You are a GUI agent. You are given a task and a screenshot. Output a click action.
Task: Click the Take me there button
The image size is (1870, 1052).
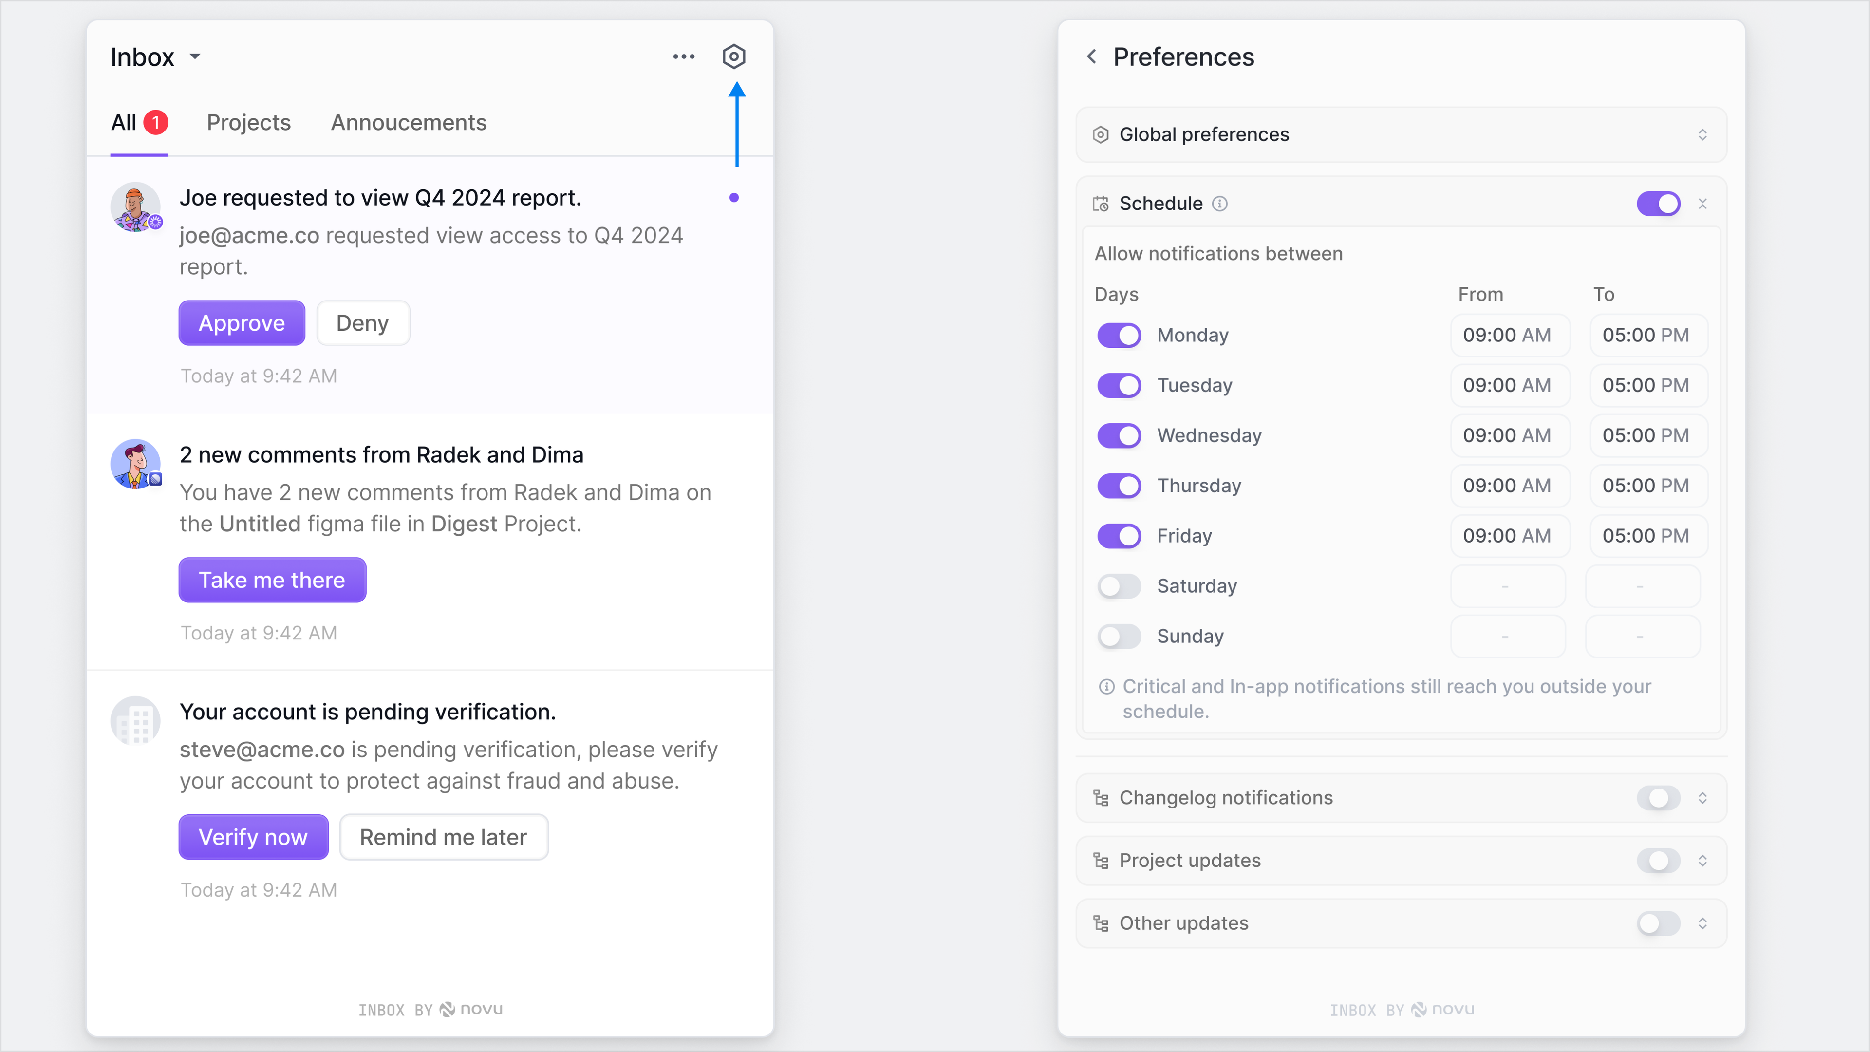[x=272, y=580]
